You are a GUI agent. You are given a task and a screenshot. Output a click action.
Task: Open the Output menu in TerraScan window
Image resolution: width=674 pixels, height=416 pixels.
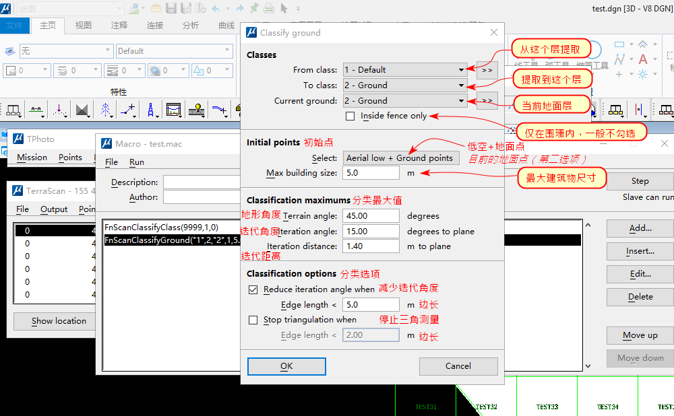point(54,209)
